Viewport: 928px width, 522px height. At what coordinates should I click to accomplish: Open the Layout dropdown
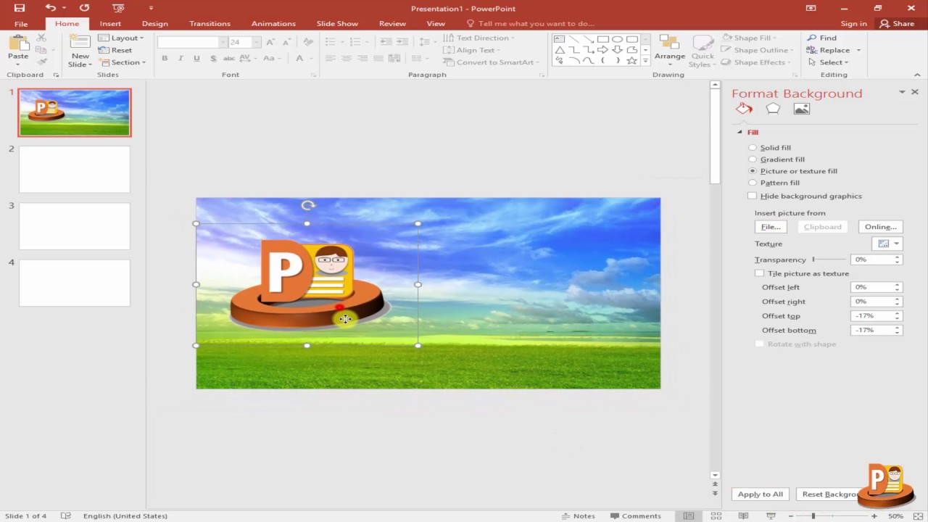click(121, 38)
